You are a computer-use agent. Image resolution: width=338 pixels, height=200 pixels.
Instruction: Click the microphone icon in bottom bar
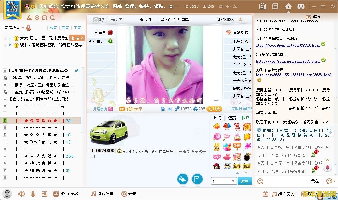33,194
